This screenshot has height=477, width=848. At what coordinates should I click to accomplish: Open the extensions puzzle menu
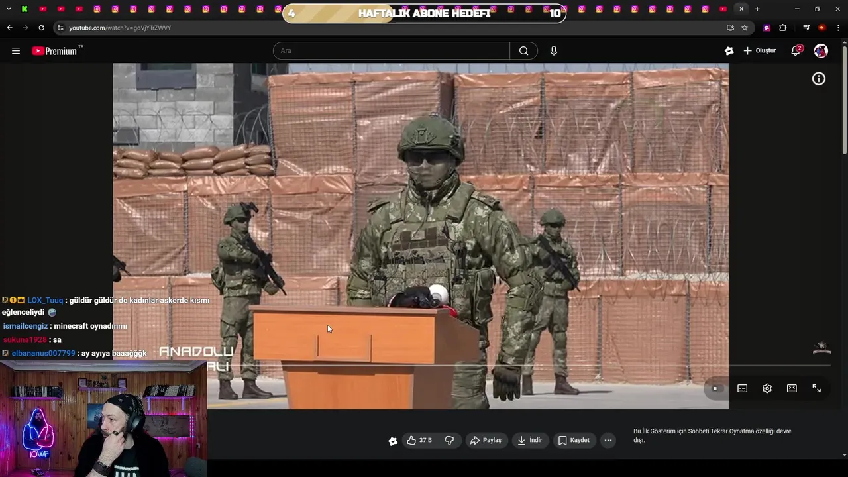coord(783,28)
